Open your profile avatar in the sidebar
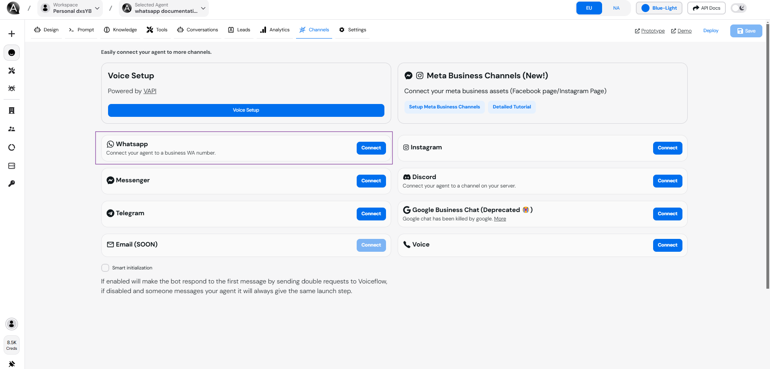 tap(11, 324)
